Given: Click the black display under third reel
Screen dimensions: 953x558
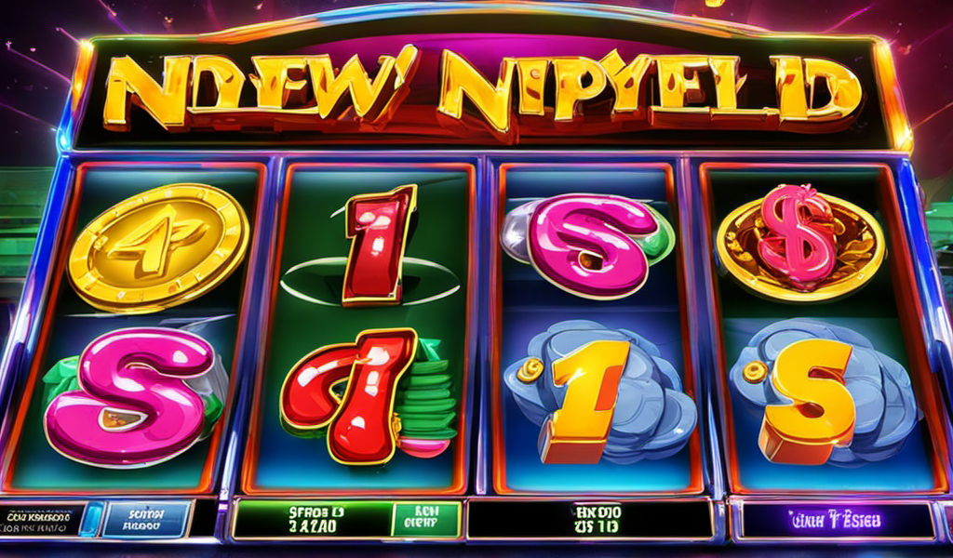Looking at the screenshot, I should point(589,520).
